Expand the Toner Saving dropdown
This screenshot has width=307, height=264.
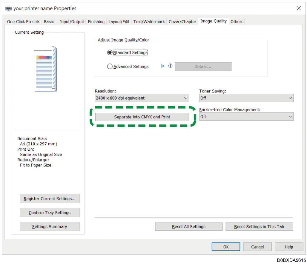246,98
